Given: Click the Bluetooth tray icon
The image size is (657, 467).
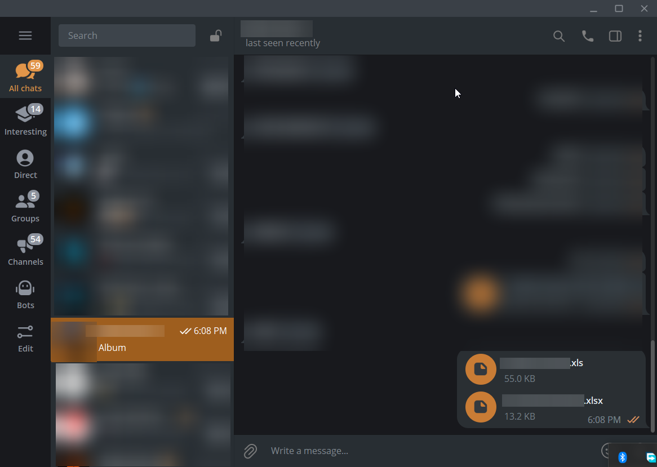Looking at the screenshot, I should (623, 457).
